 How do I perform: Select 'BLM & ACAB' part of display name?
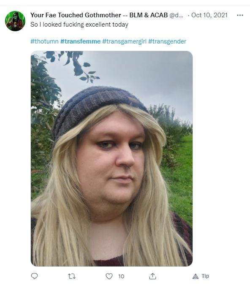pyautogui.click(x=149, y=15)
